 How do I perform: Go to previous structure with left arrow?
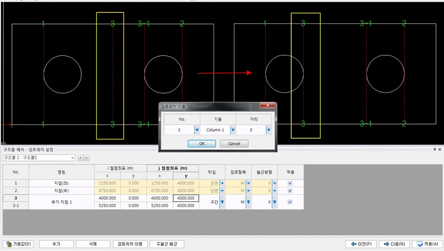[x=80, y=158]
